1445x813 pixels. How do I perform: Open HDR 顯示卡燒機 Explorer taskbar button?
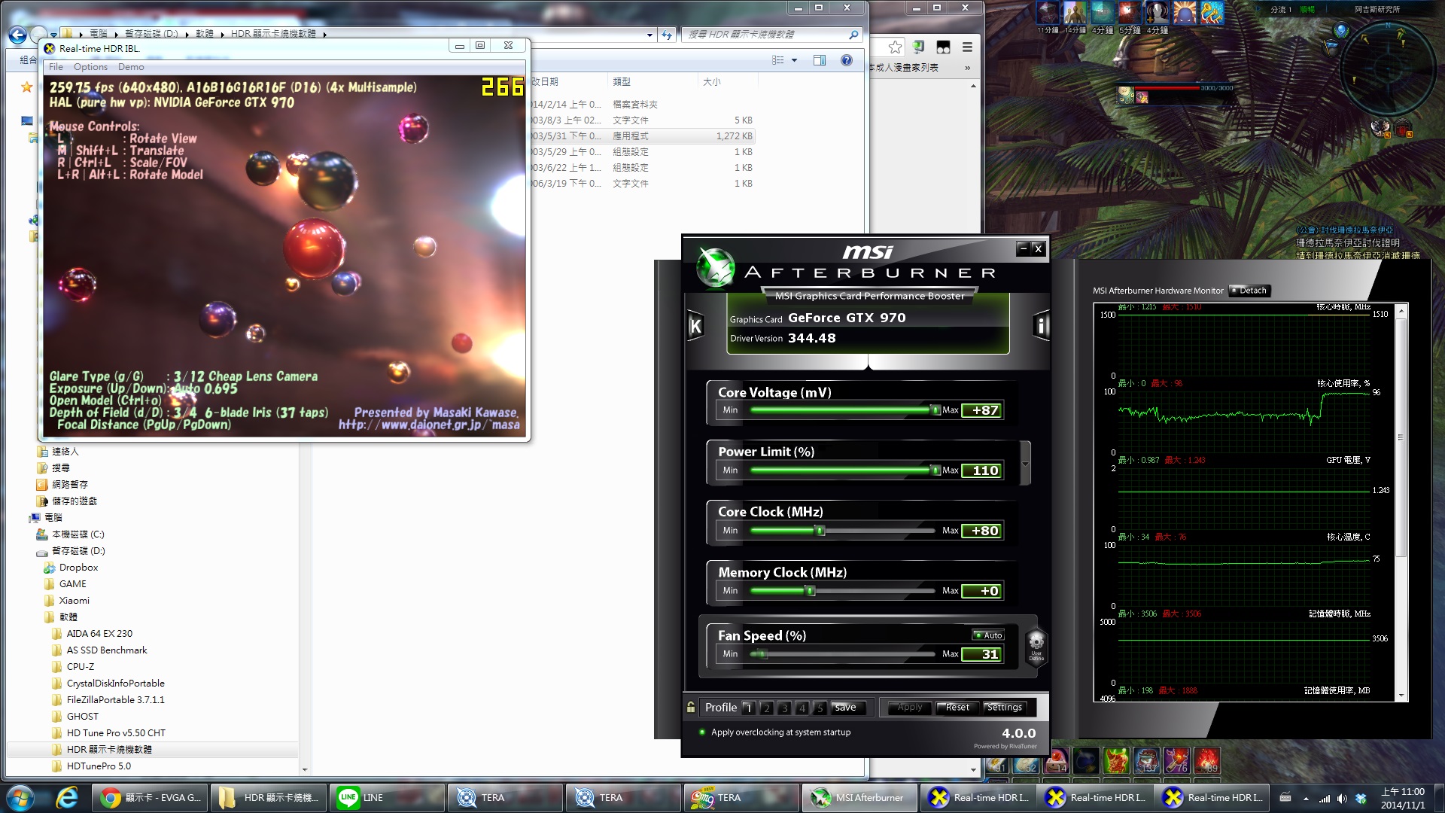269,798
